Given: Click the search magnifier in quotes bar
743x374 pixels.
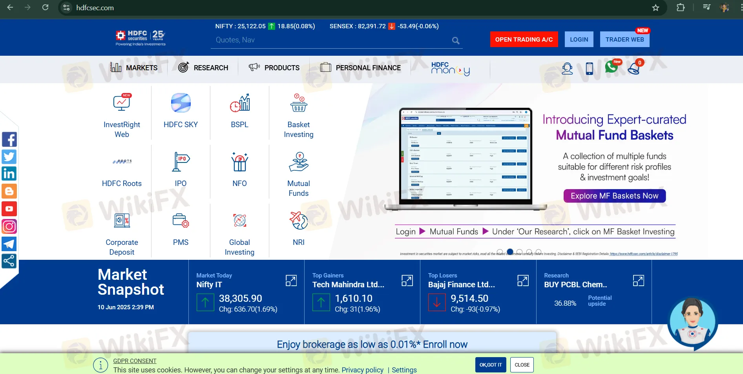Looking at the screenshot, I should point(455,40).
